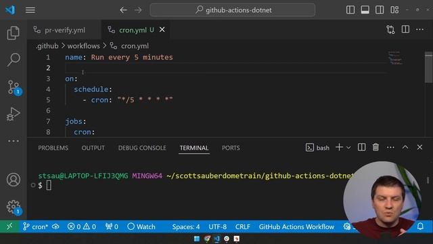The image size is (433, 244).
Task: Toggle the secondary side bar layout icon
Action: point(380,10)
